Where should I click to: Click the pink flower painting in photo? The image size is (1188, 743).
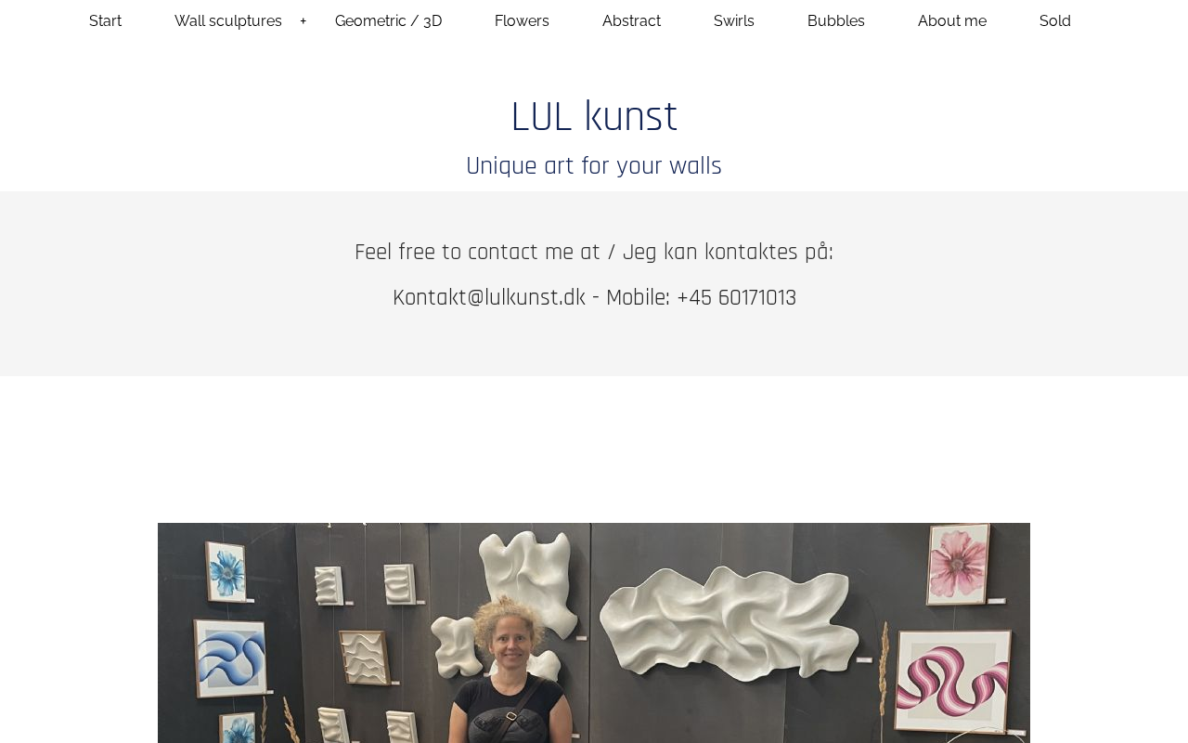[x=958, y=565]
